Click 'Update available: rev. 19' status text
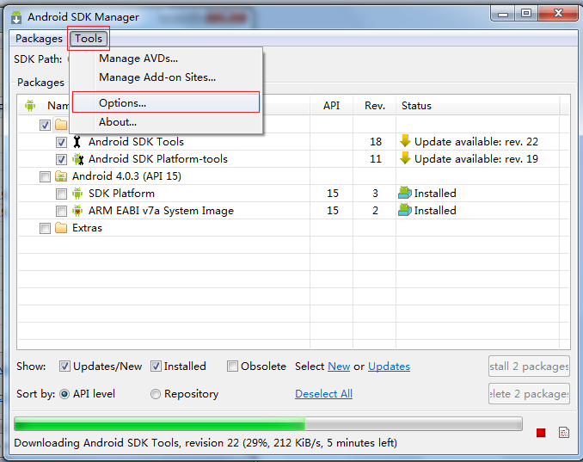The image size is (583, 462). click(476, 159)
